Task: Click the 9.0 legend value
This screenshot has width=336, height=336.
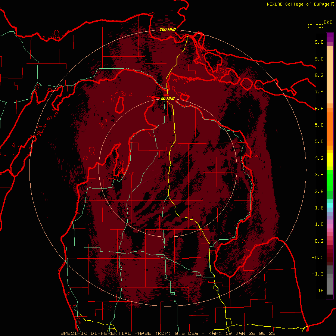Action: point(319,59)
